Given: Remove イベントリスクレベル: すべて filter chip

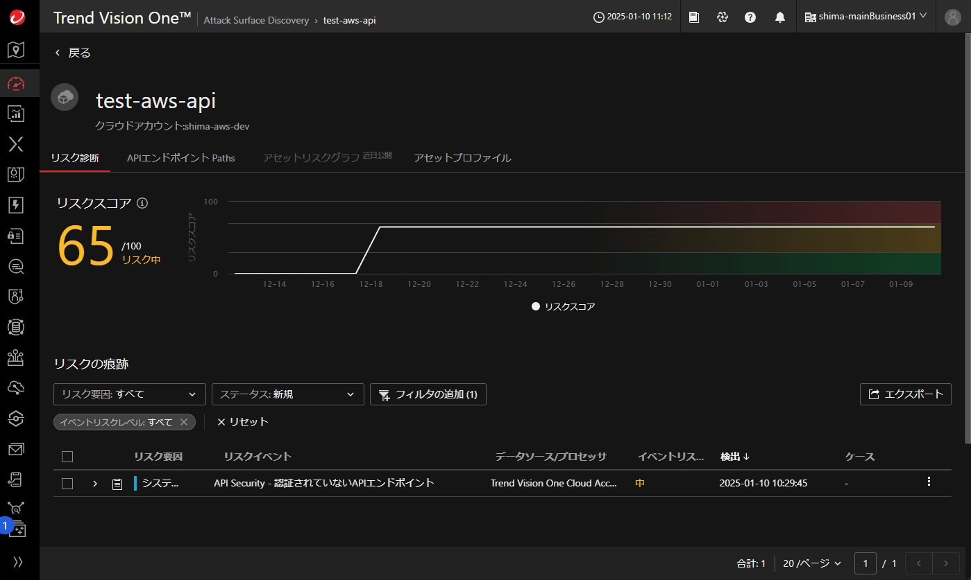Looking at the screenshot, I should (x=184, y=422).
